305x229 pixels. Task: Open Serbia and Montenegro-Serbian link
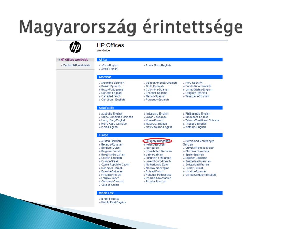pos(199,143)
